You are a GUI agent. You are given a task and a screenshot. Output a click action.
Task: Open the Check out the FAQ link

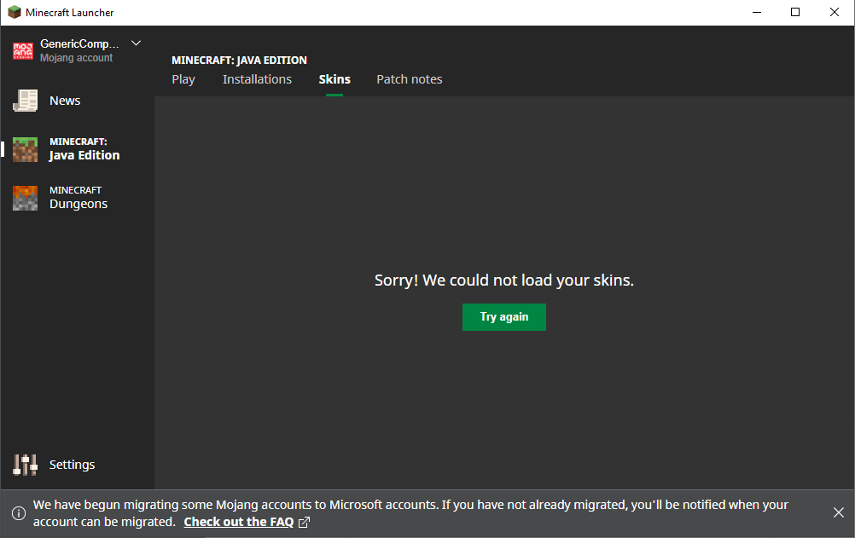[239, 522]
